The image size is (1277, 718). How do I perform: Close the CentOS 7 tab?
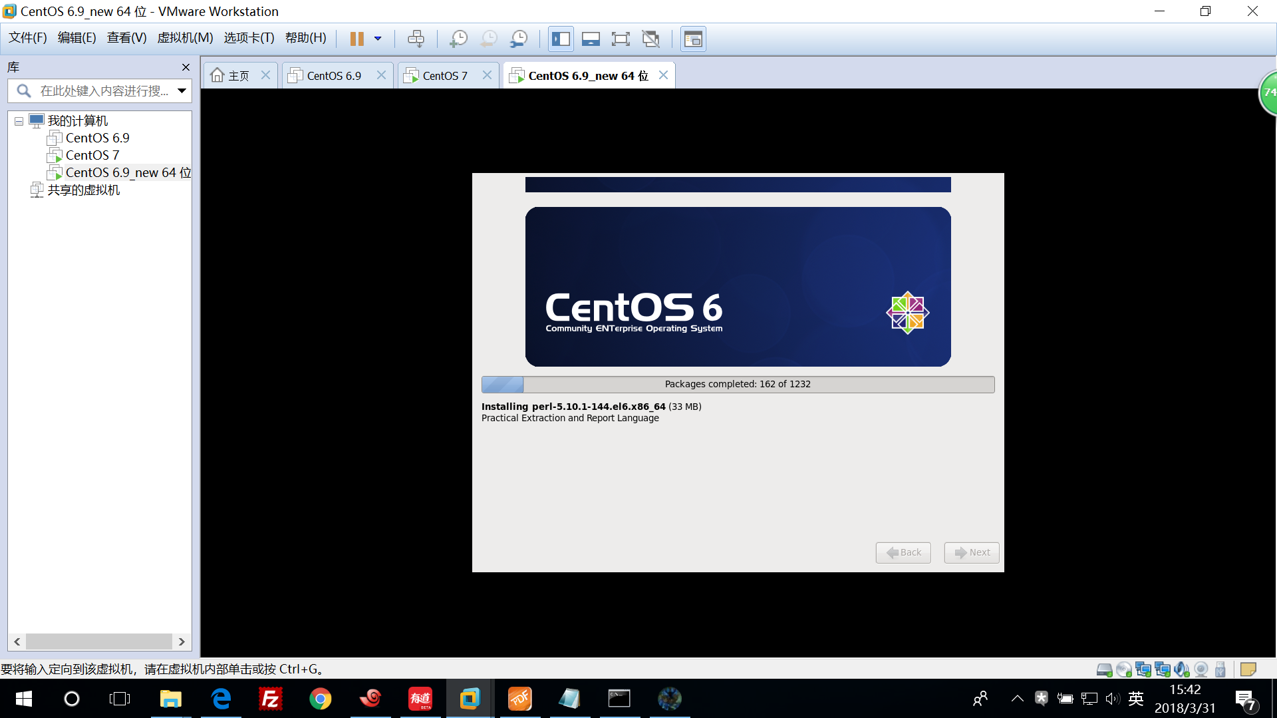[487, 75]
